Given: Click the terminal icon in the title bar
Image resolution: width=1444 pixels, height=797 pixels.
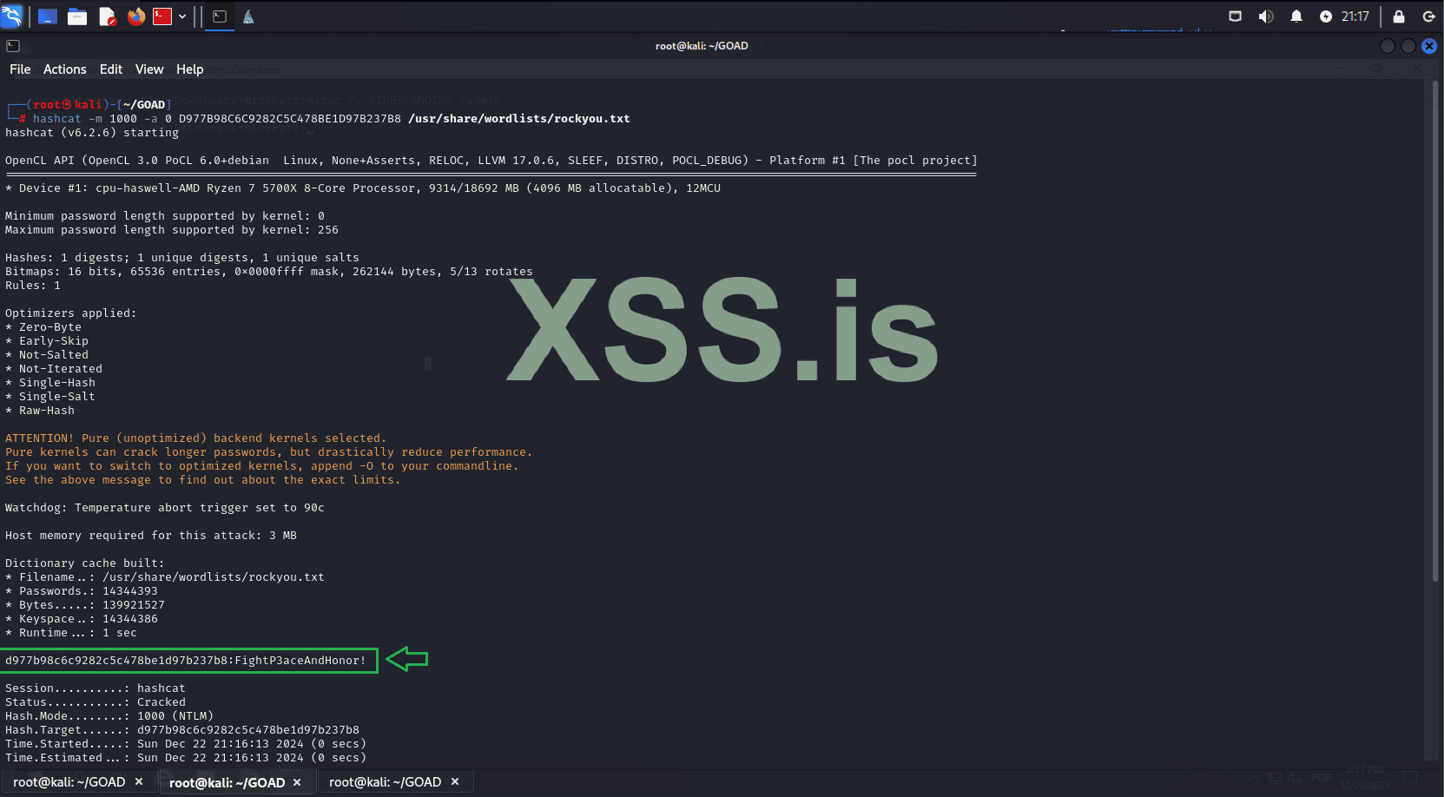Looking at the screenshot, I should [x=13, y=46].
